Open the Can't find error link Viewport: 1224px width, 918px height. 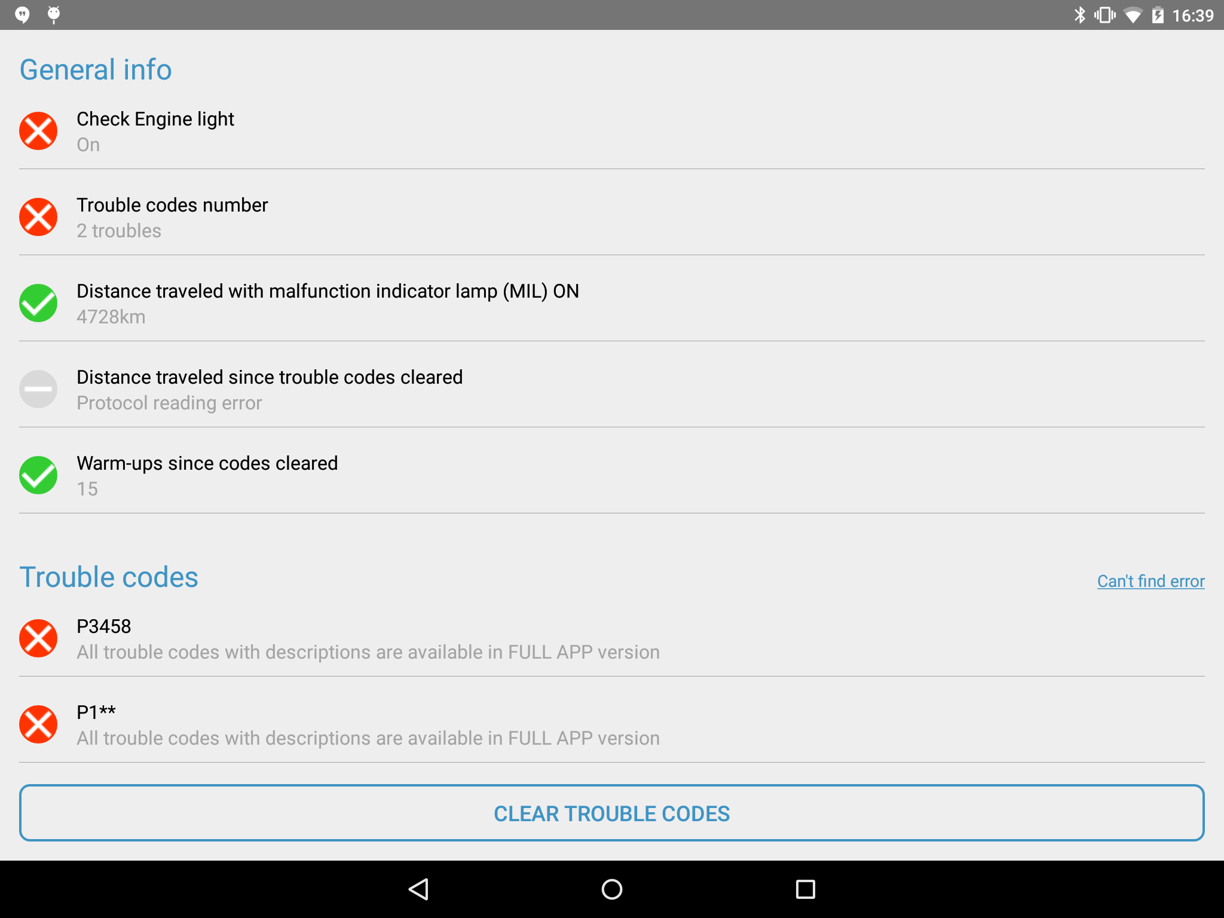tap(1150, 581)
